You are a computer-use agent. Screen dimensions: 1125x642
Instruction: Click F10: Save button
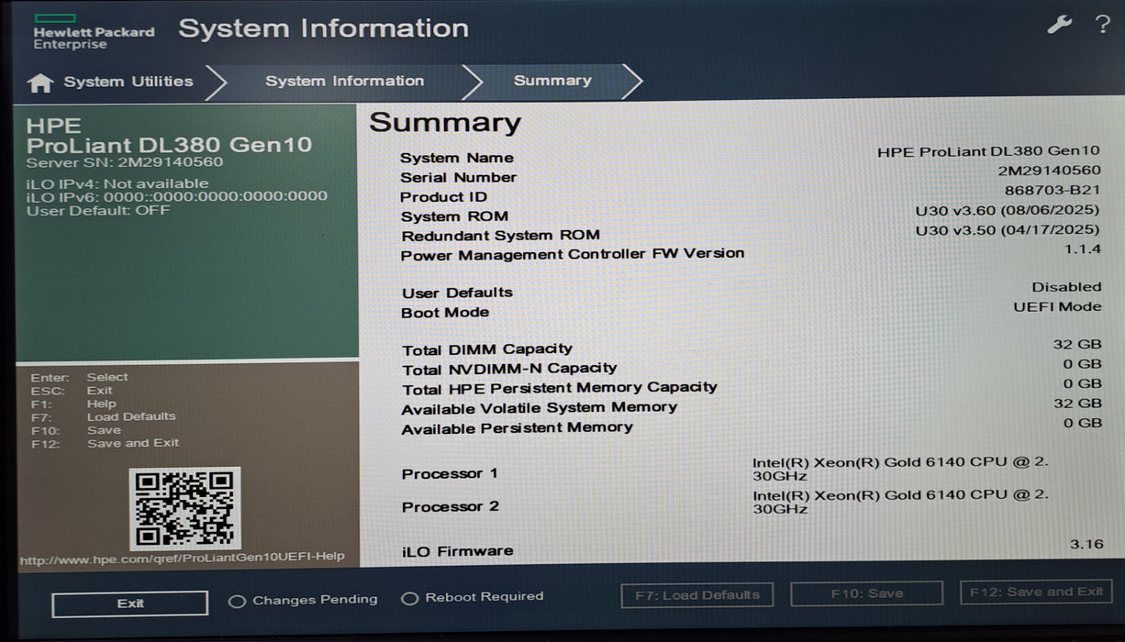866,593
